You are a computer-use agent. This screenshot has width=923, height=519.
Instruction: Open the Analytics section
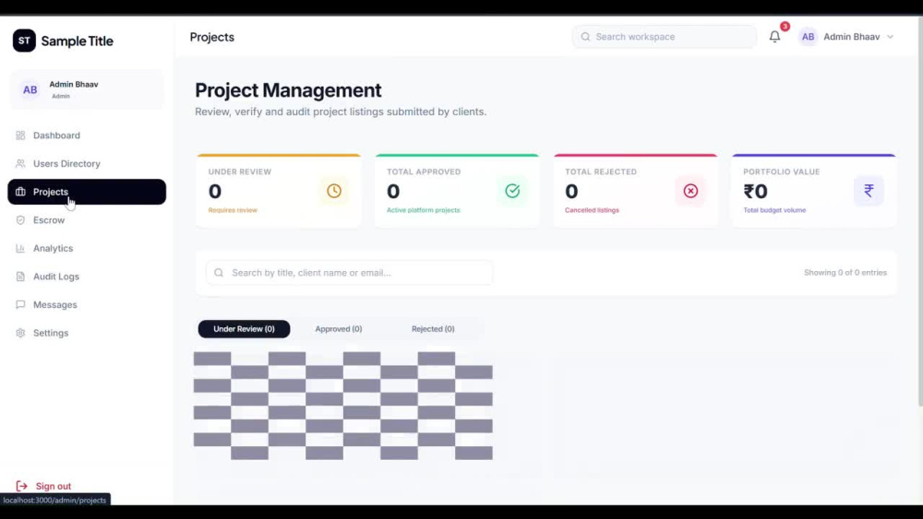point(87,248)
